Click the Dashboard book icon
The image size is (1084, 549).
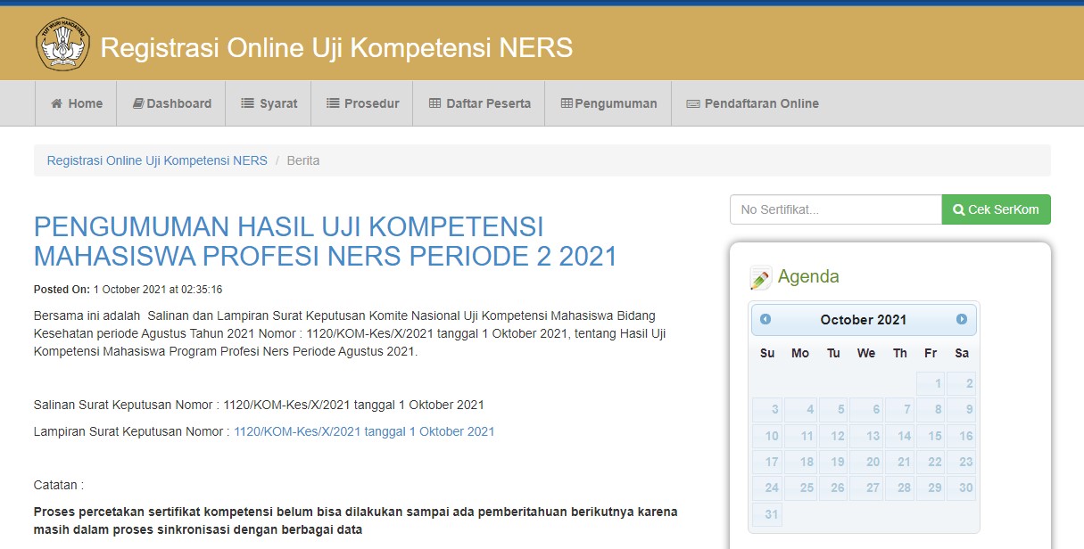pos(138,103)
